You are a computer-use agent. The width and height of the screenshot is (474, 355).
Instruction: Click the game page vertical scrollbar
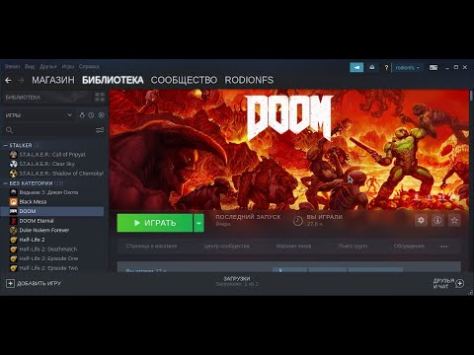click(x=471, y=96)
